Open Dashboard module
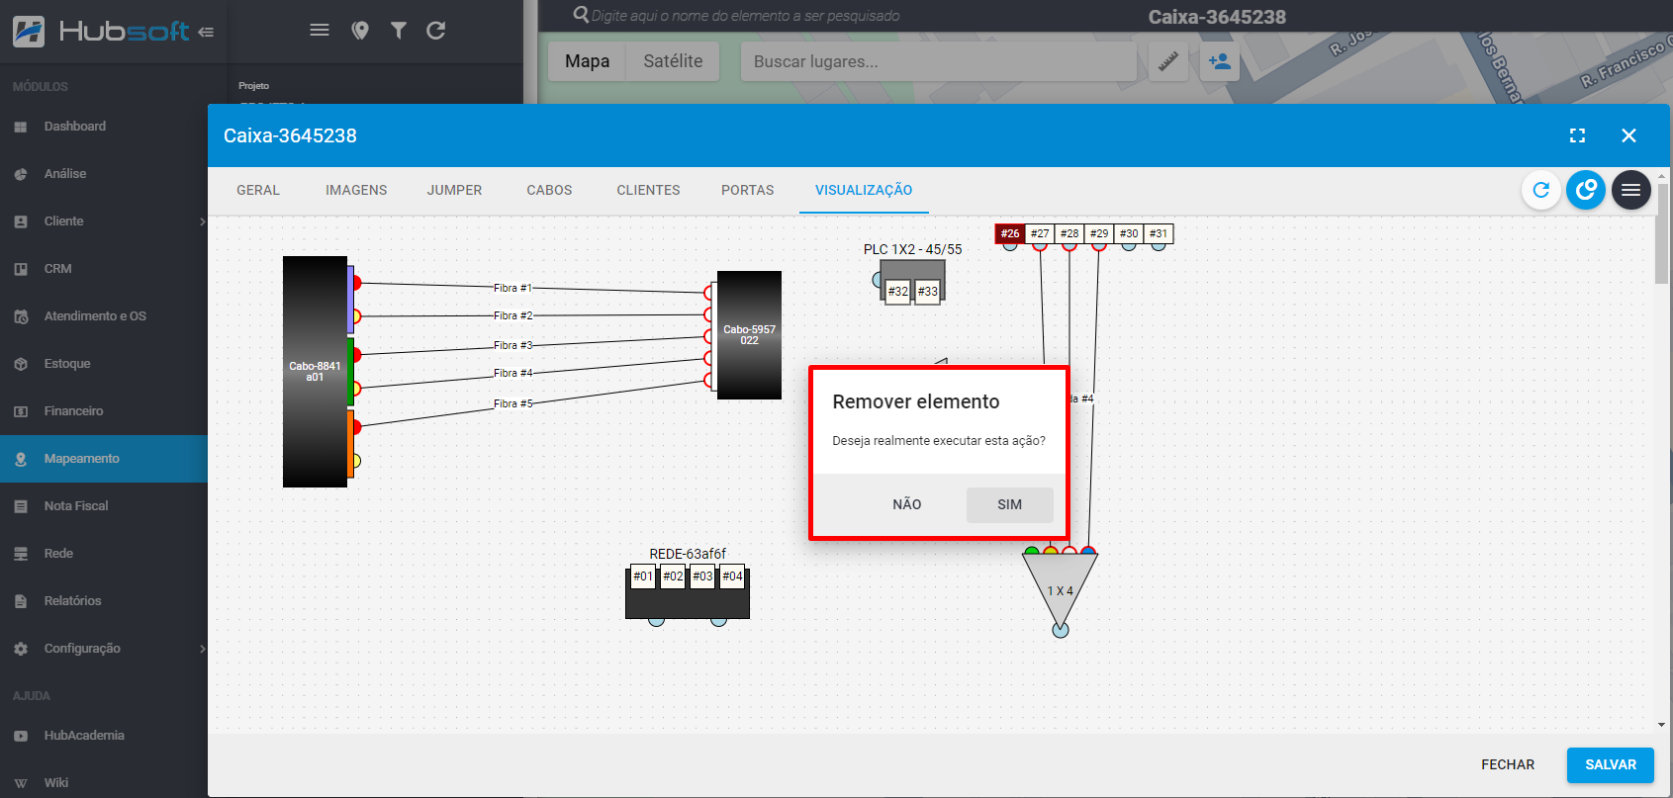The image size is (1673, 798). click(104, 127)
